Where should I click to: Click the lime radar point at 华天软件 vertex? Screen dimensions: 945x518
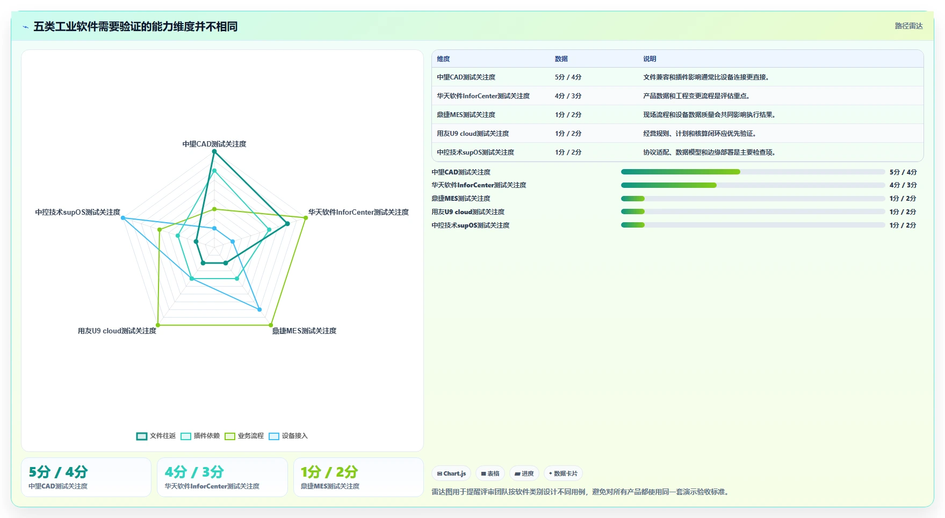coord(306,218)
